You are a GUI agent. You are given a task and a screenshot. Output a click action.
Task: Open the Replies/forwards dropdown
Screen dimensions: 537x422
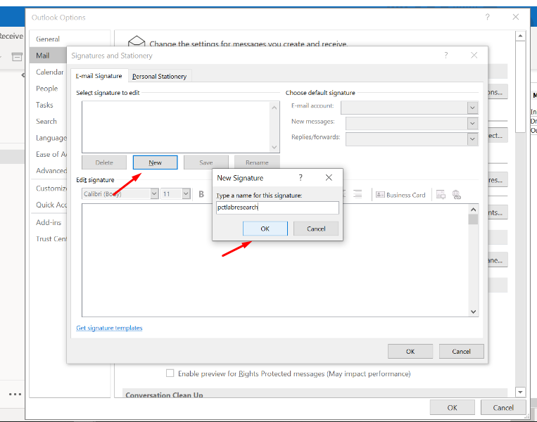point(473,139)
